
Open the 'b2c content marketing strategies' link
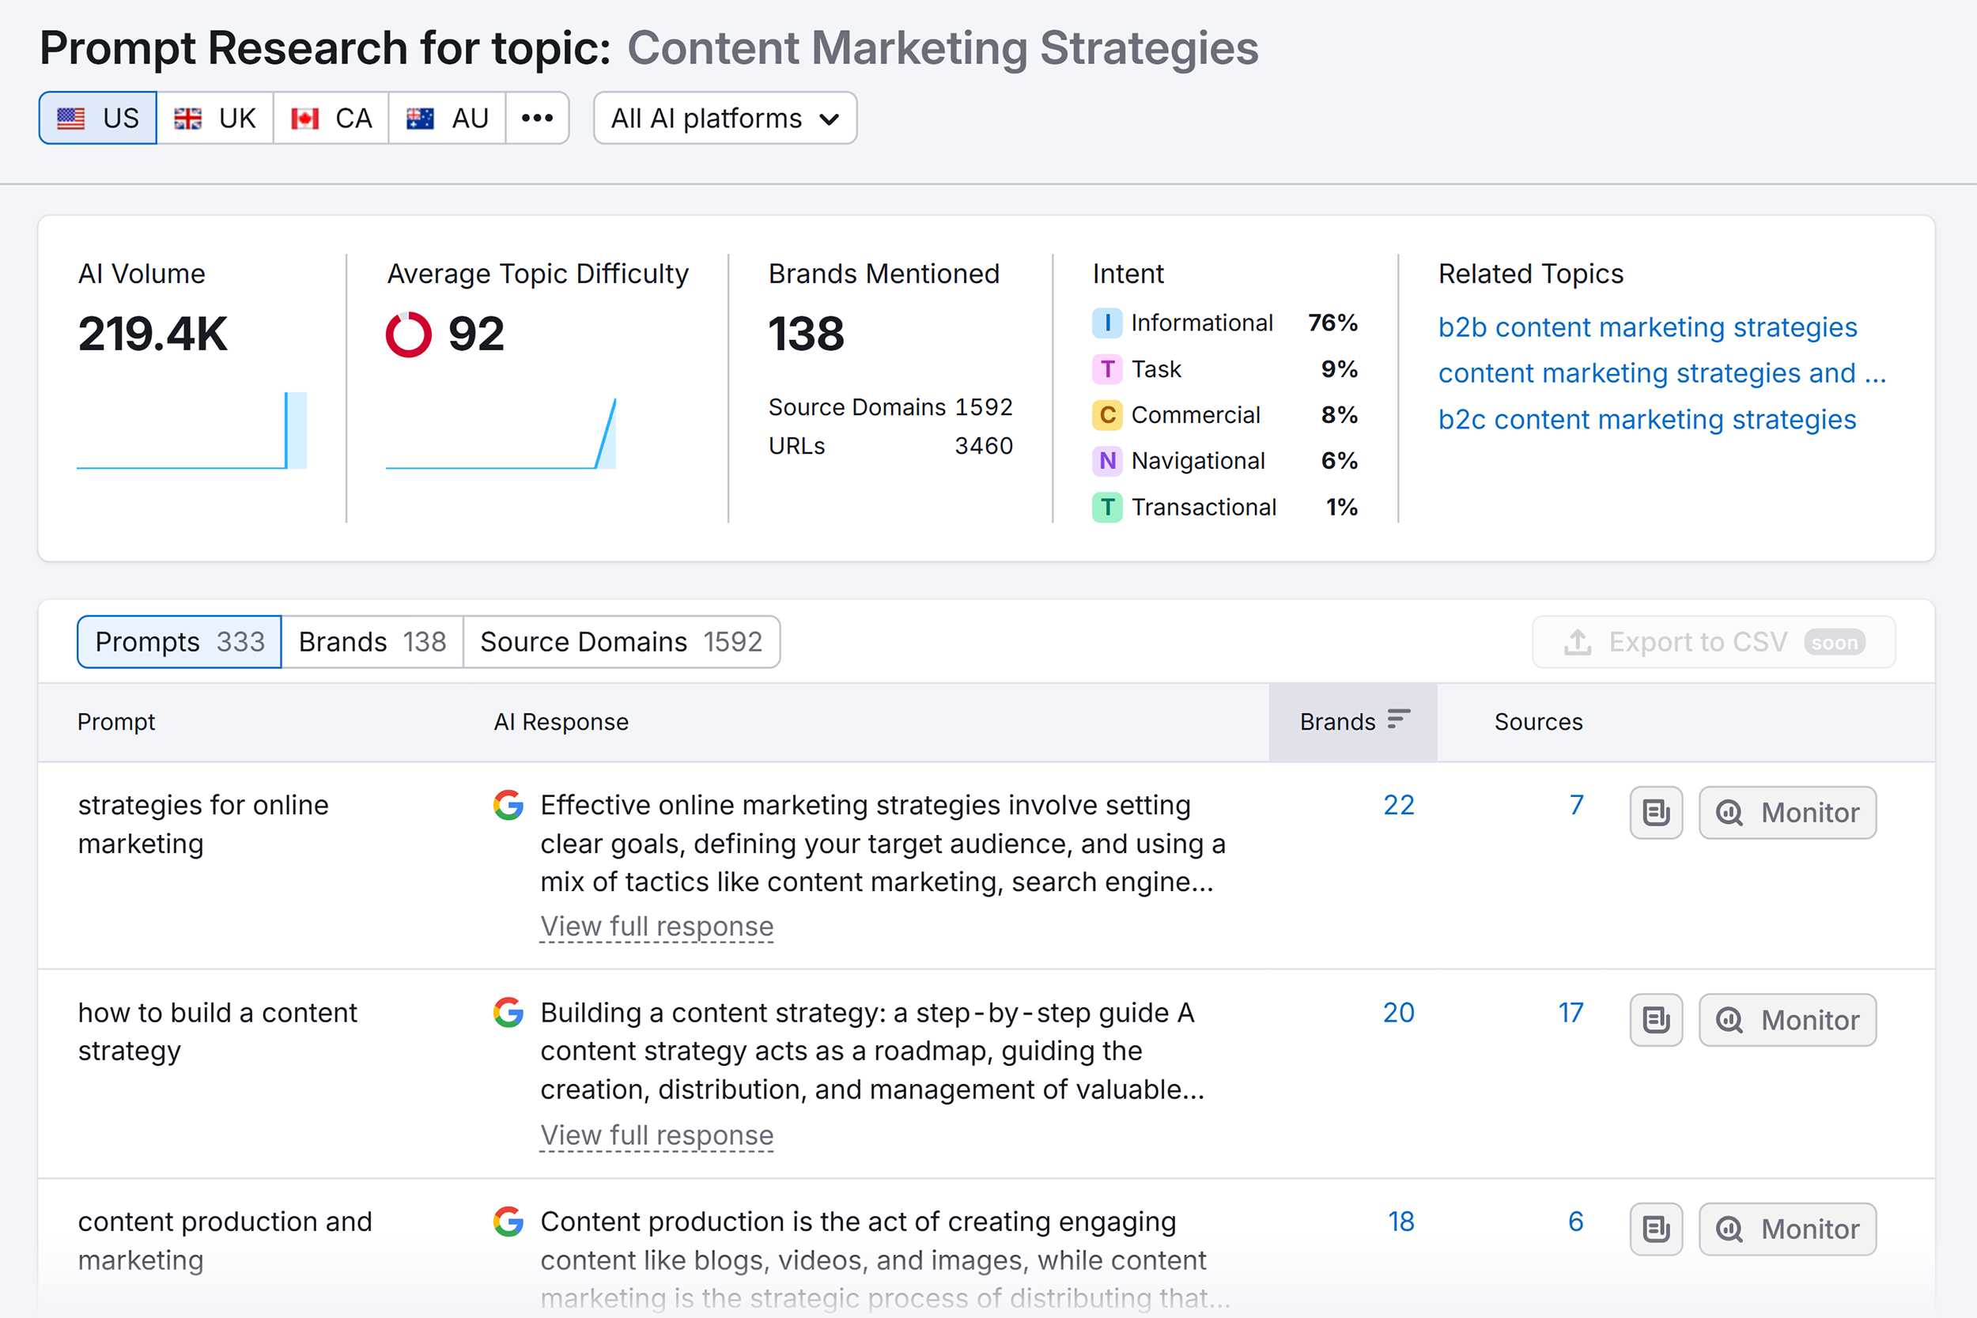coord(1647,418)
